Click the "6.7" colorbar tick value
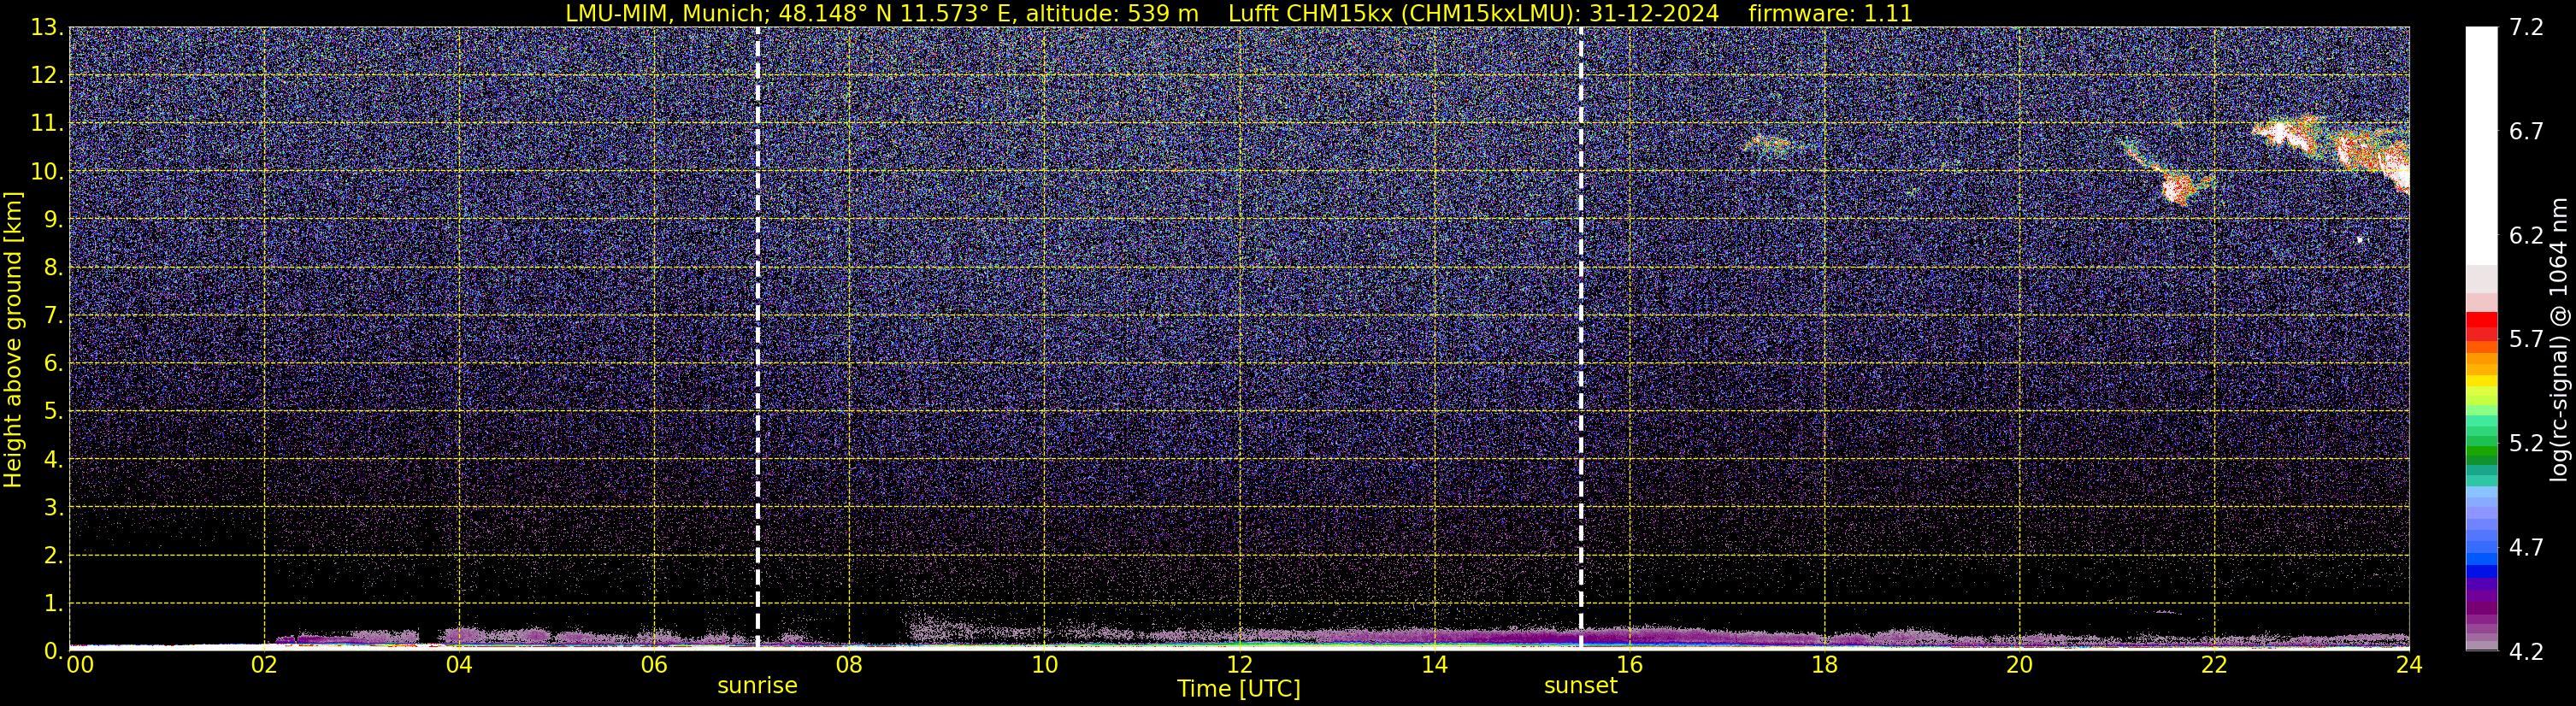 [x=2526, y=131]
